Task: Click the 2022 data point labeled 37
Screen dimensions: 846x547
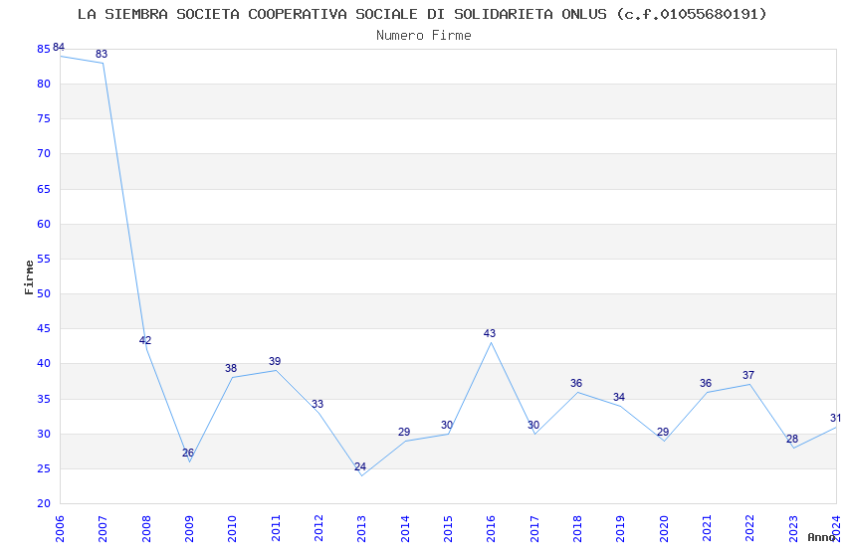Action: tap(749, 384)
